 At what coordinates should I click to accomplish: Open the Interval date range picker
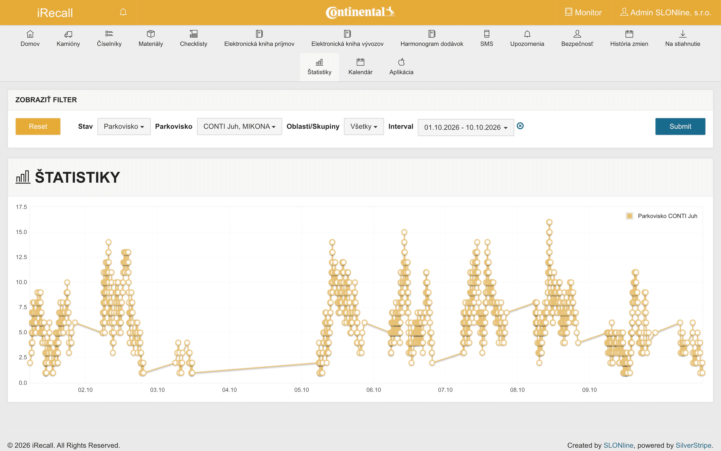(x=466, y=127)
